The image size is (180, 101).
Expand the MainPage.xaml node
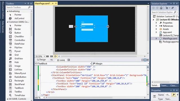[156, 39]
